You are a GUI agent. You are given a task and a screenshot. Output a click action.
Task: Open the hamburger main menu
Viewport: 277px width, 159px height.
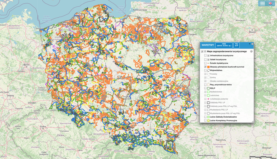tap(262, 3)
